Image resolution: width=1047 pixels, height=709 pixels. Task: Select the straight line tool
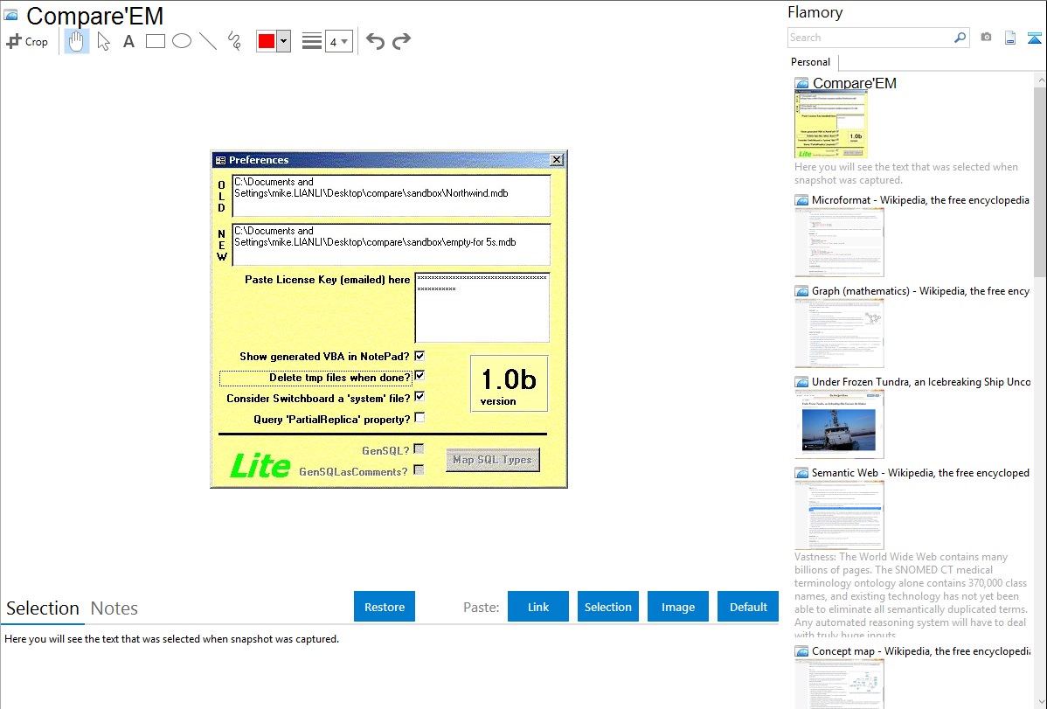(208, 41)
